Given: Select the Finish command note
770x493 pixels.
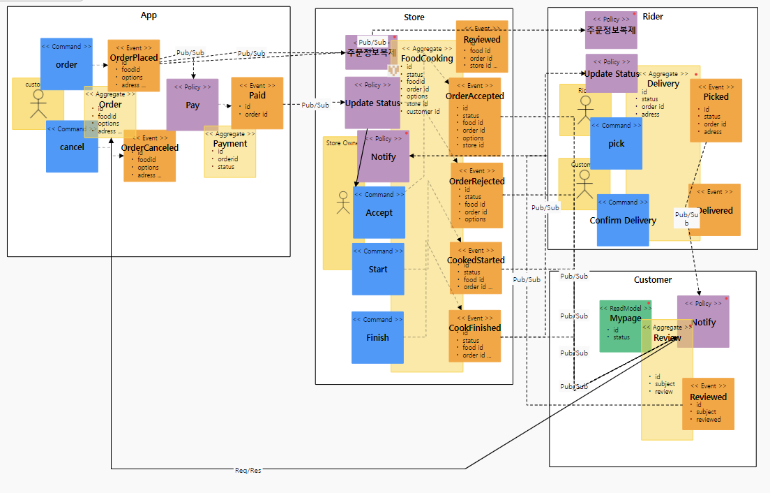Looking at the screenshot, I should coord(377,337).
